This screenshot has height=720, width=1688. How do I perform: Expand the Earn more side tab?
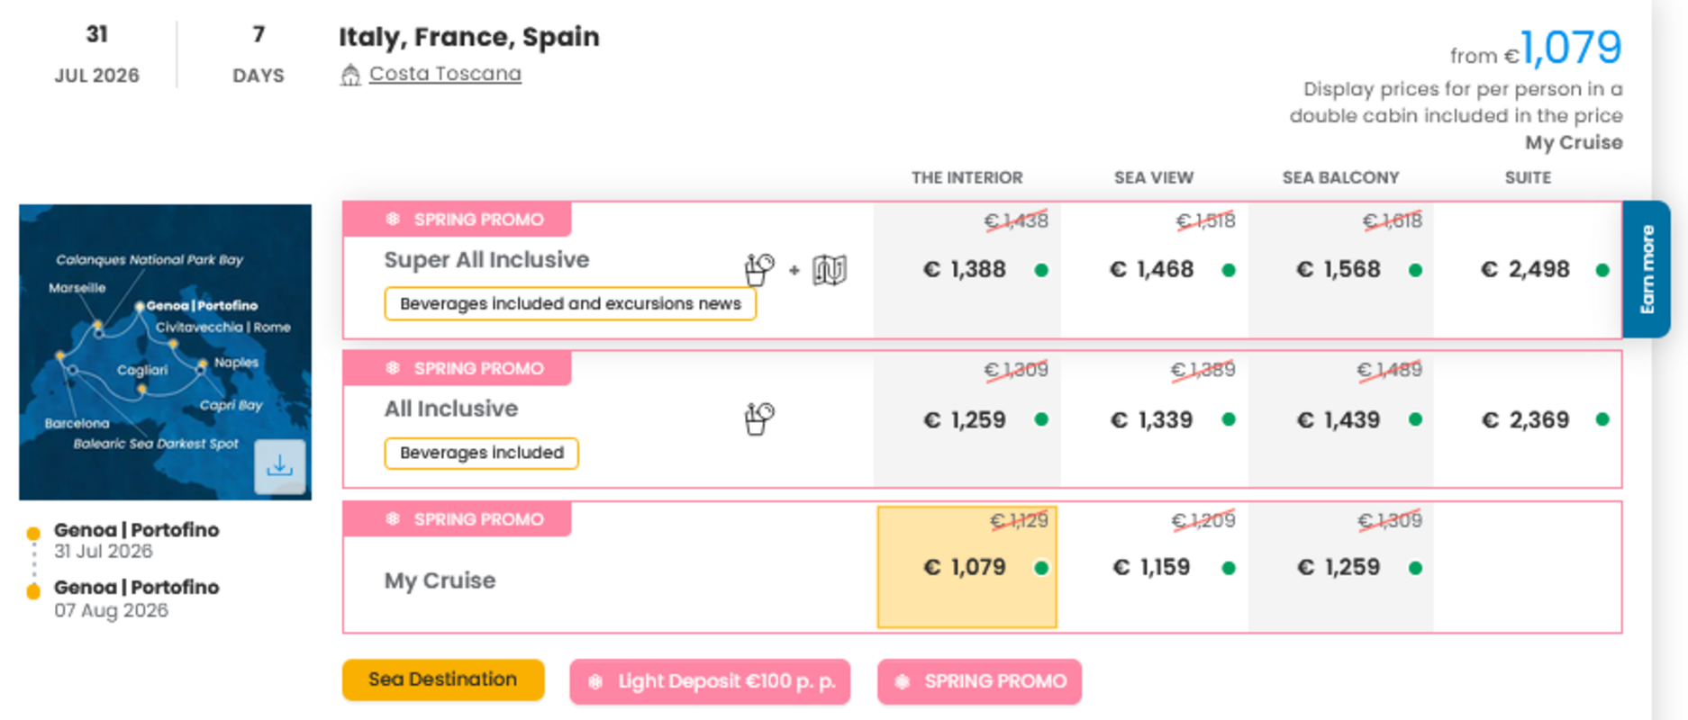tap(1647, 269)
